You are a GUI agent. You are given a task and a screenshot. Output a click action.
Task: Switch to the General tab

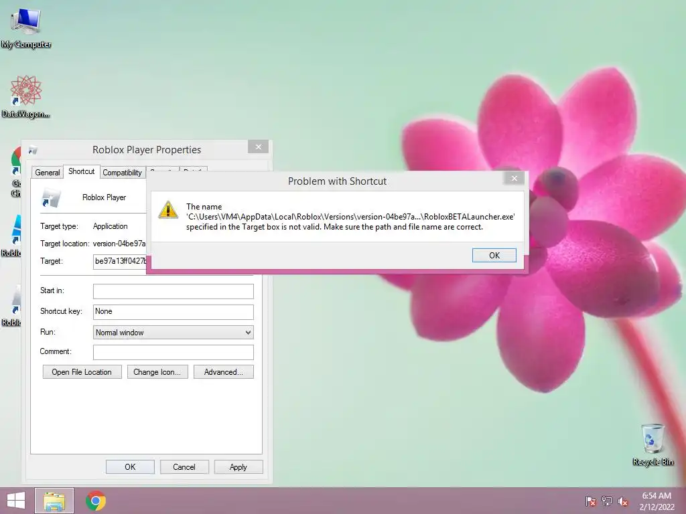48,172
